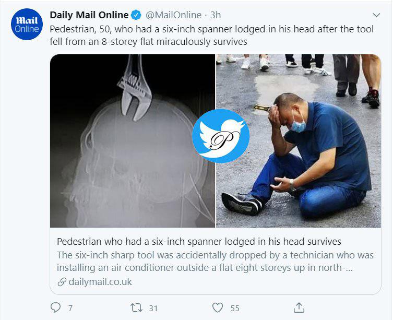The height and width of the screenshot is (320, 393).
Task: Click the share upload icon
Action: pyautogui.click(x=299, y=307)
